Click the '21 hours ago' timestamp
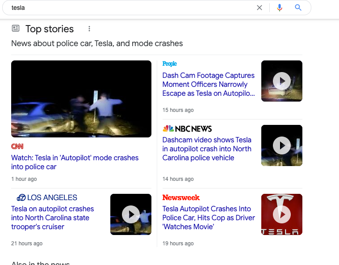The width and height of the screenshot is (339, 265). point(27,244)
